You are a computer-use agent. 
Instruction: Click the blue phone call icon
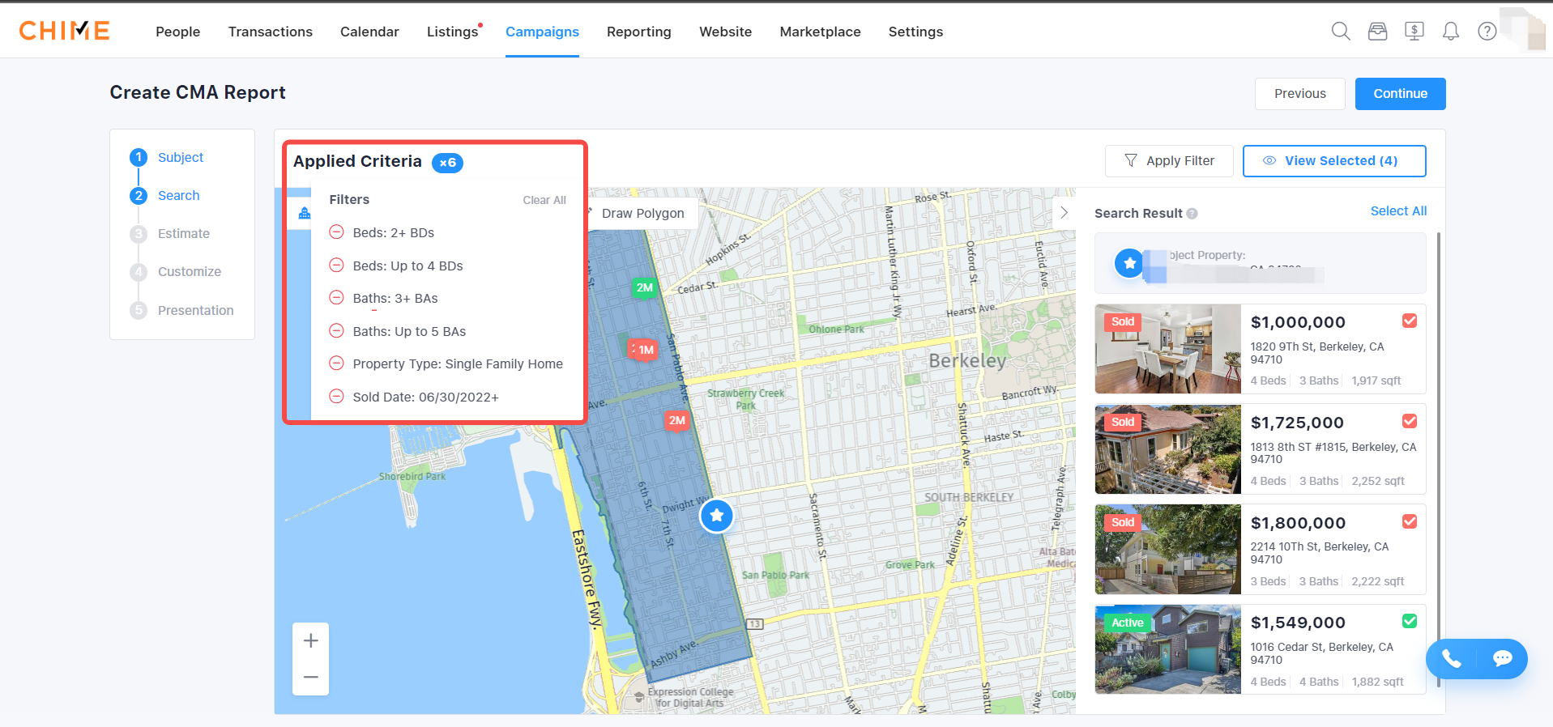pyautogui.click(x=1451, y=659)
